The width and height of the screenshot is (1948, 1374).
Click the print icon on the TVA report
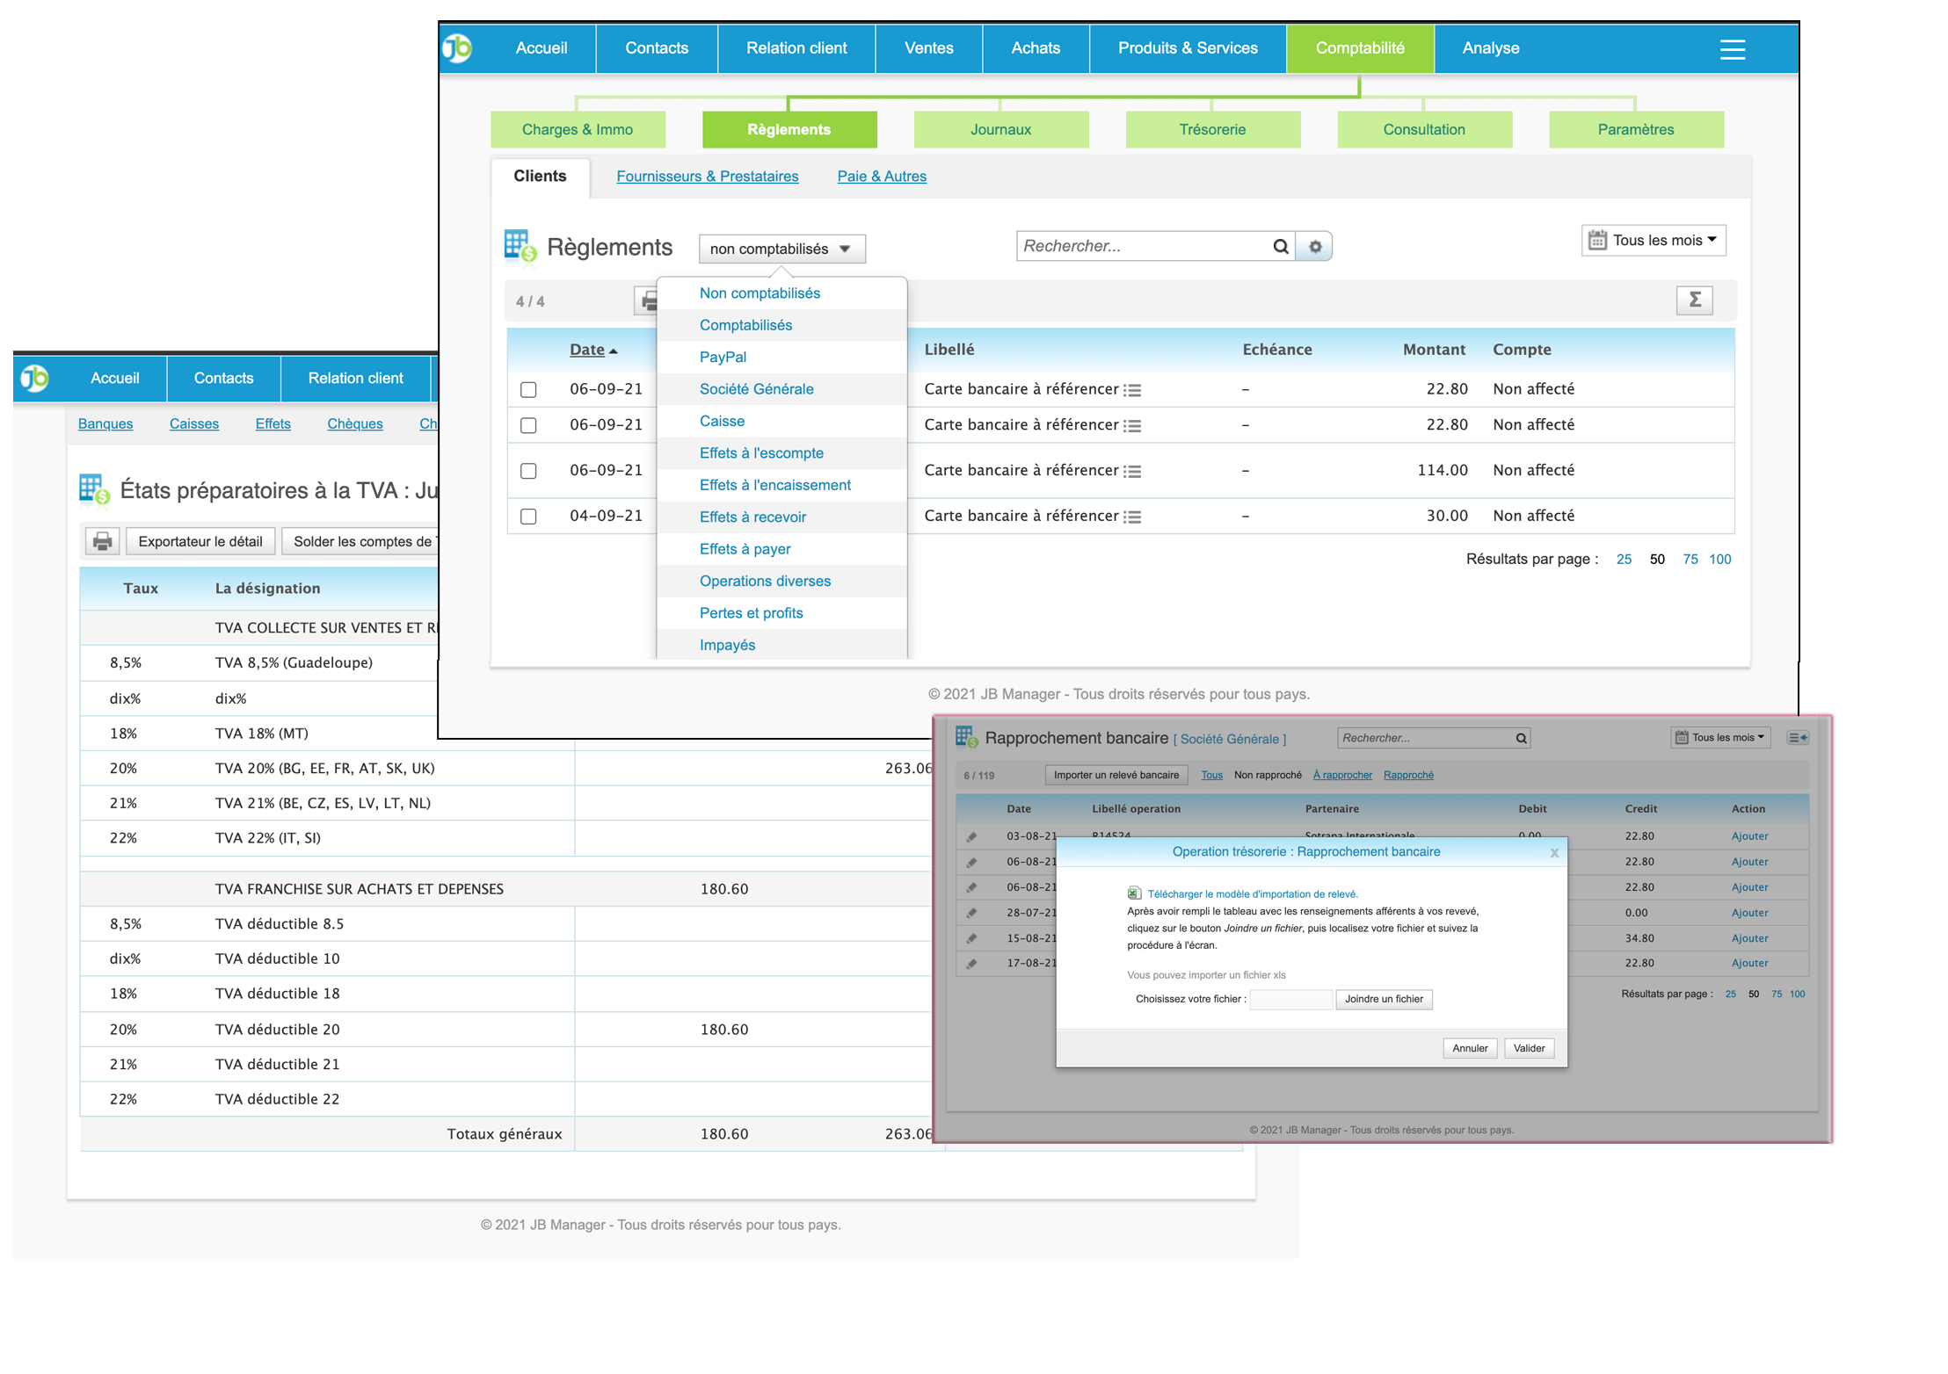point(101,540)
